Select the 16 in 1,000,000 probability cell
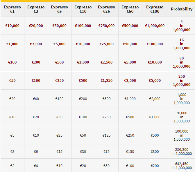Viewport: 195px width, 172px height. (181, 44)
